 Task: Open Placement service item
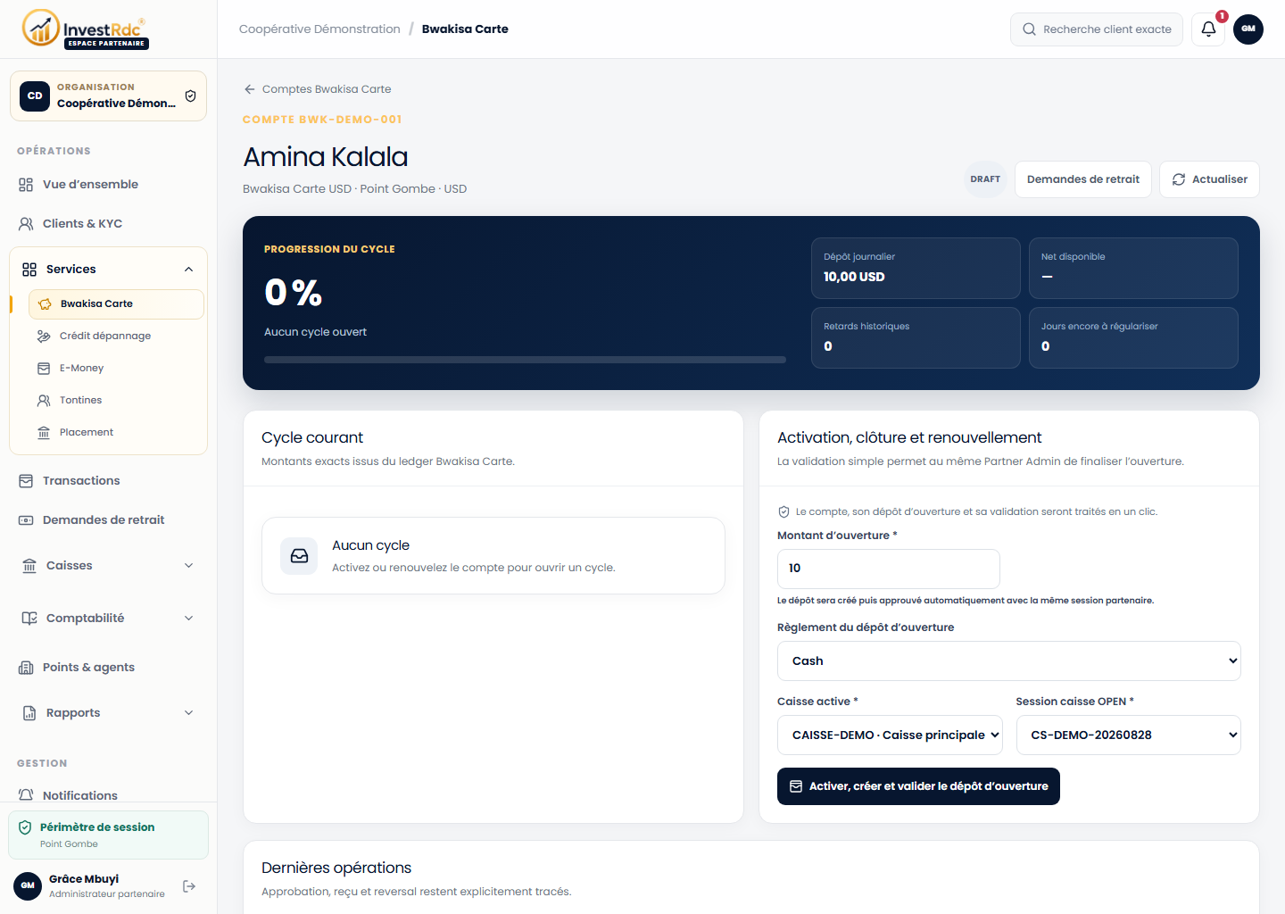[116, 433]
